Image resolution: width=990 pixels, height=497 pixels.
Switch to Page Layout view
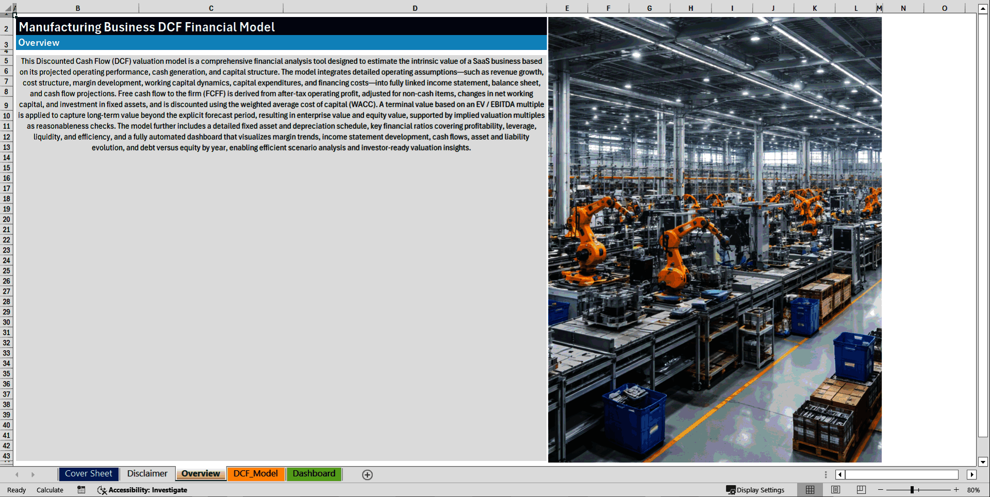point(835,490)
